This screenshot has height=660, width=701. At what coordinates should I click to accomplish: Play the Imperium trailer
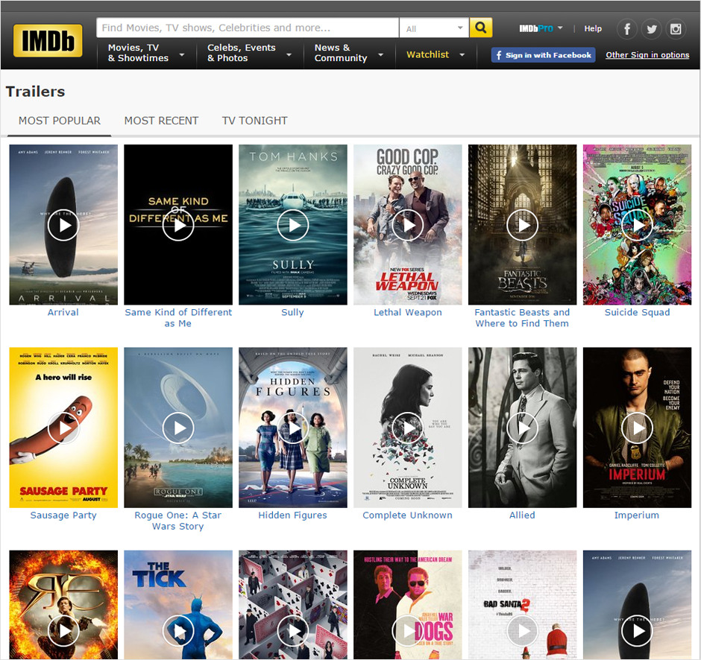coord(637,428)
